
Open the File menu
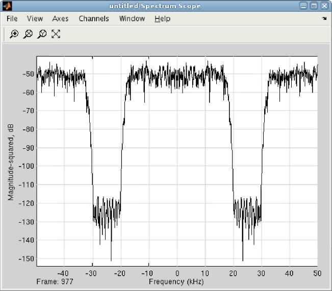12,19
